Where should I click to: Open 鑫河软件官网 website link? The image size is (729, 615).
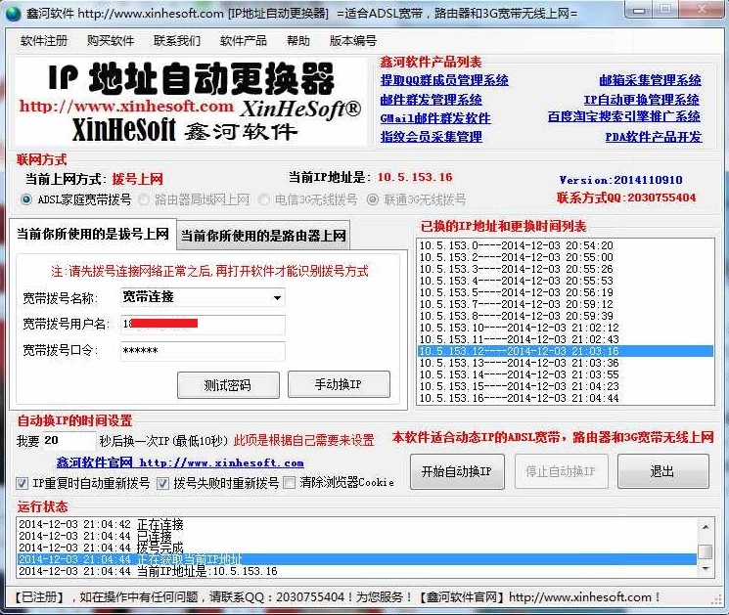(180, 462)
